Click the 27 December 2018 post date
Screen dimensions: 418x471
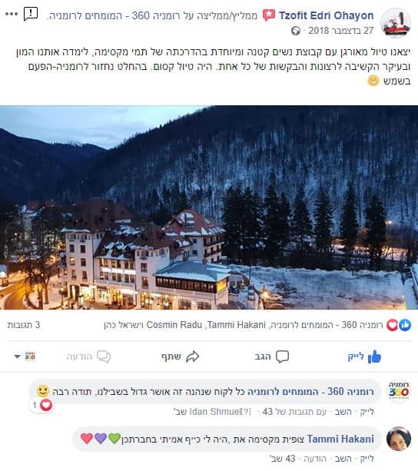341,31
